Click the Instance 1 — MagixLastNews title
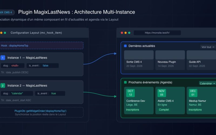The height and width of the screenshot is (135, 216). [x=27, y=58]
